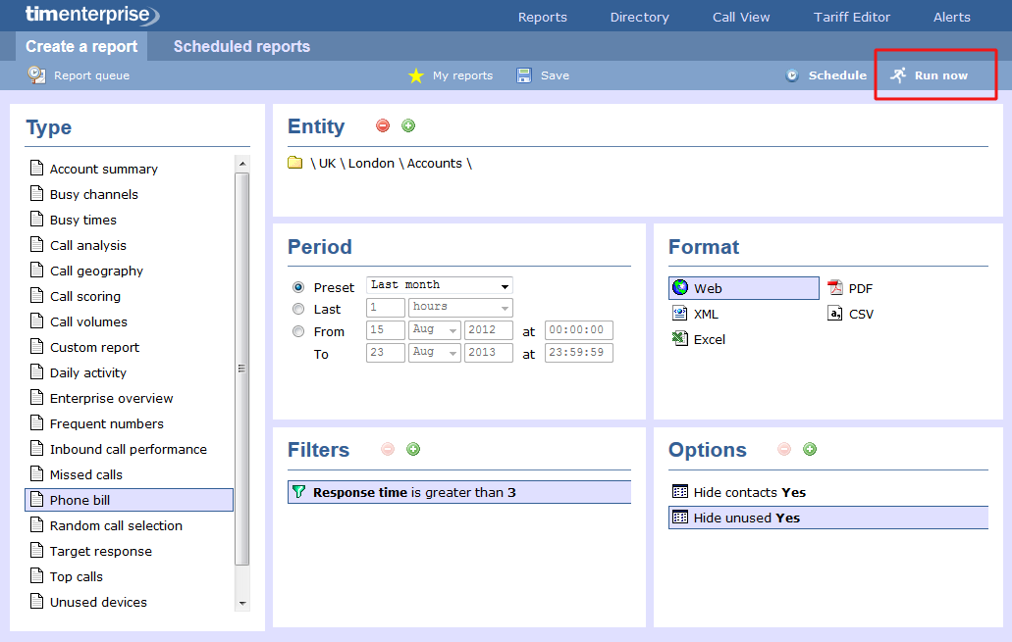This screenshot has width=1012, height=642.
Task: Add entity with green plus icon
Action: [408, 125]
